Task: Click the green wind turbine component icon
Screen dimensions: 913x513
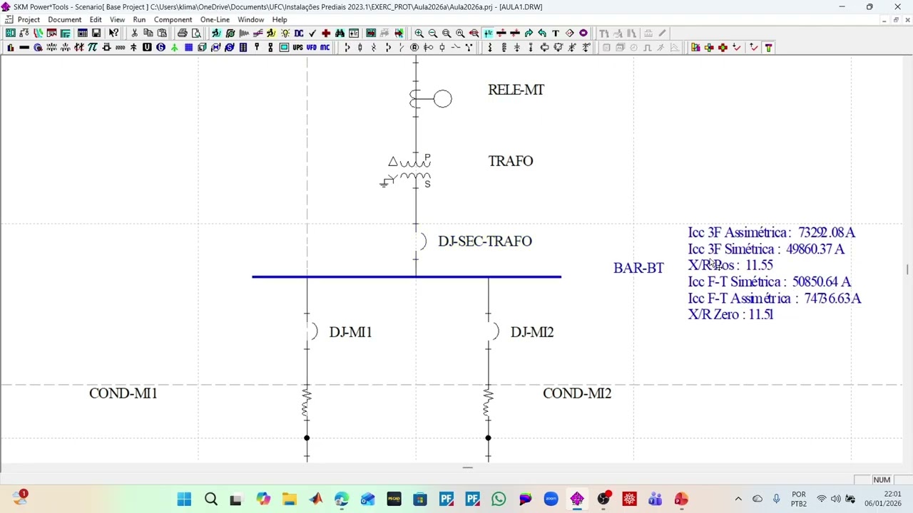Action: click(x=174, y=47)
